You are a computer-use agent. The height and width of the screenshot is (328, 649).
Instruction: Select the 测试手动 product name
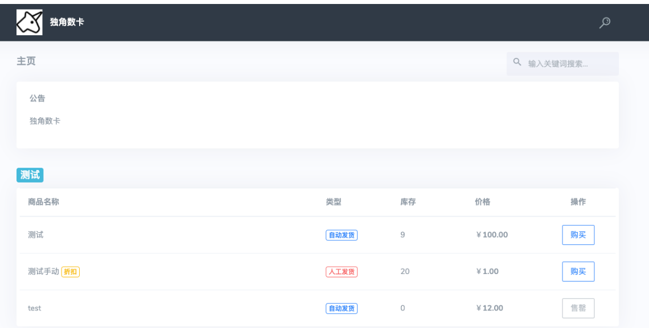point(43,272)
